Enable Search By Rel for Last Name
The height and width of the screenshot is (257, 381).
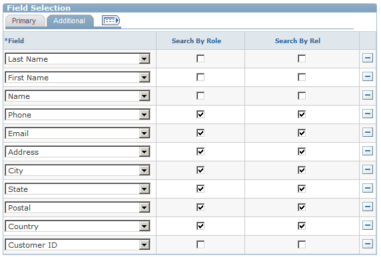coord(302,58)
